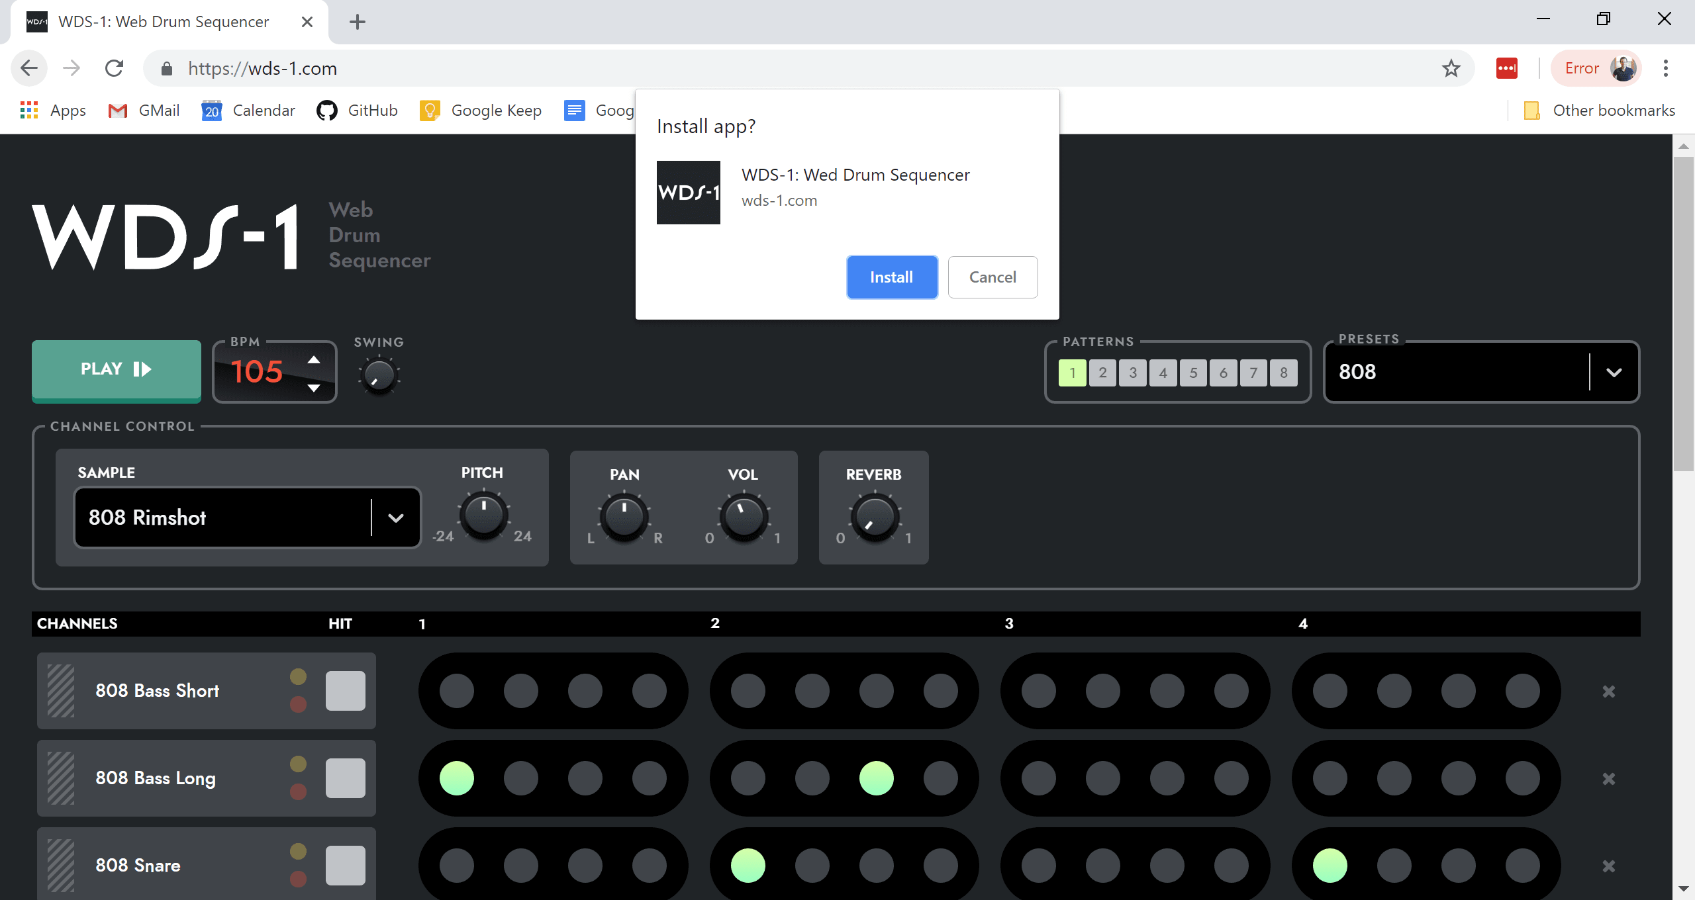
Task: Trigger the HIT pad for 808 Bass Long
Action: pyautogui.click(x=346, y=778)
